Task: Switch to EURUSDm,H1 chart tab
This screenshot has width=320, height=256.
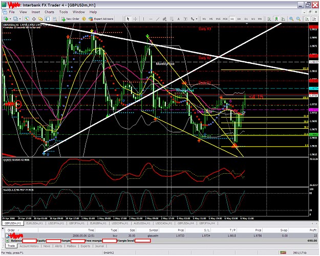Action: coord(35,223)
